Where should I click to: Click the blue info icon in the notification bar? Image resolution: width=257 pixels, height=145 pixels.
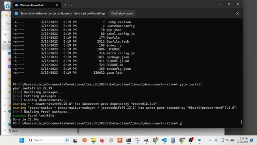(16, 13)
